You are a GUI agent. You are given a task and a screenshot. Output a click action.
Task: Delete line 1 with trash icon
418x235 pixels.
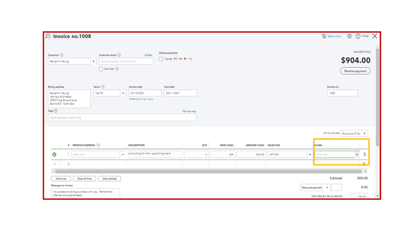point(365,154)
